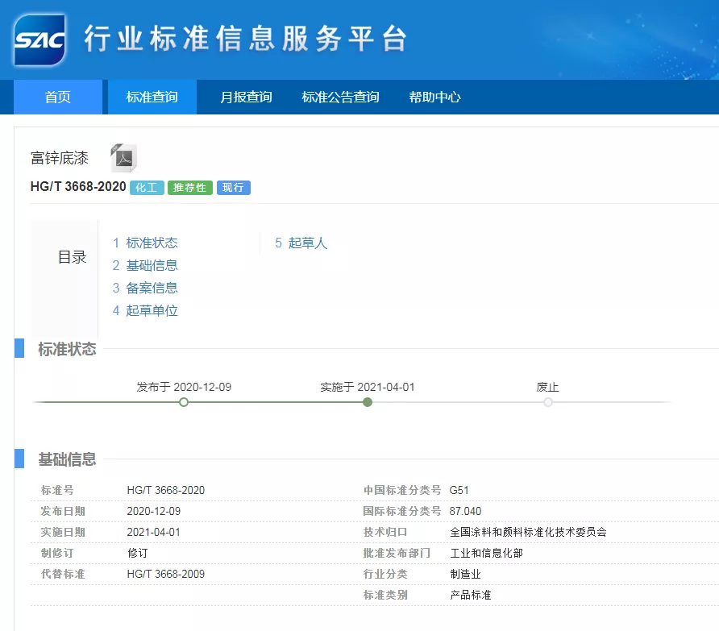
Task: Click the 发布于 2020-12-09 timeline marker
Action: pyautogui.click(x=184, y=401)
